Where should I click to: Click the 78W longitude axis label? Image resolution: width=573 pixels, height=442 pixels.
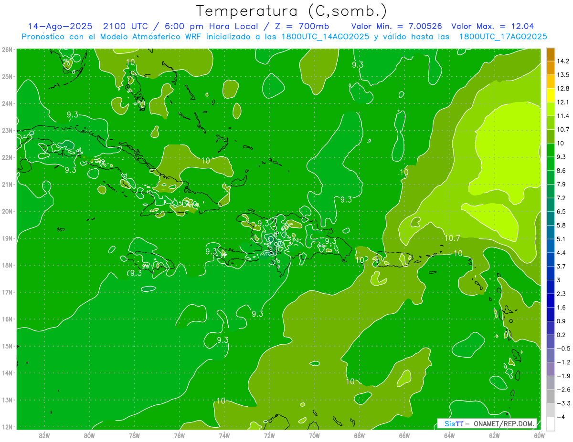tap(134, 435)
